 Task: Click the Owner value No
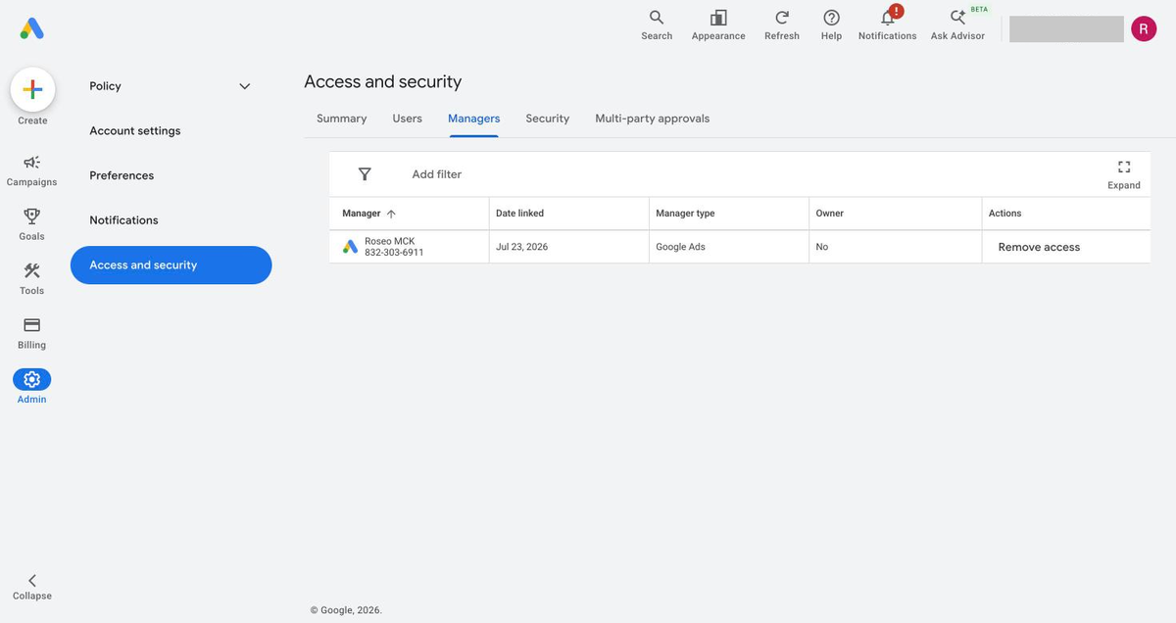(821, 247)
